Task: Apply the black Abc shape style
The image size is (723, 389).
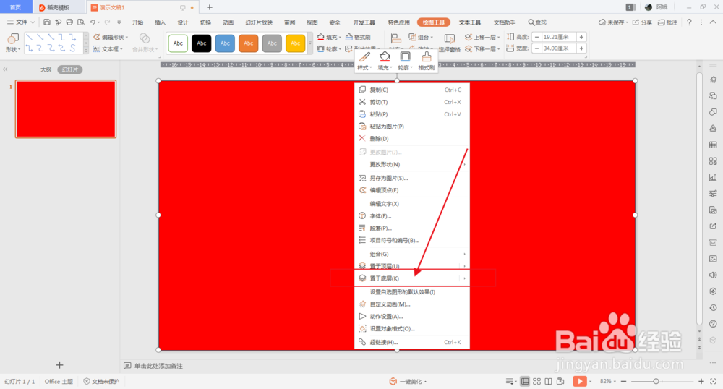Action: point(202,43)
